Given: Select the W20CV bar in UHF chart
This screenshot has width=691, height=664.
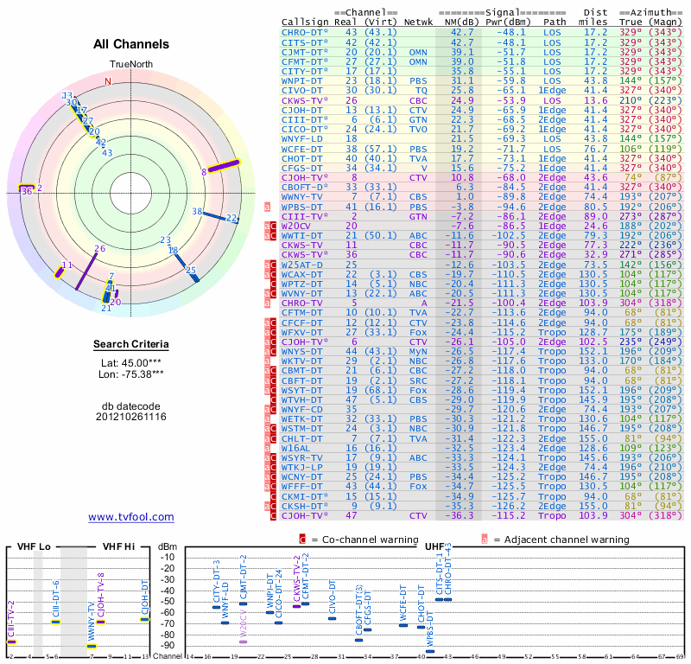Looking at the screenshot, I should coord(244,642).
